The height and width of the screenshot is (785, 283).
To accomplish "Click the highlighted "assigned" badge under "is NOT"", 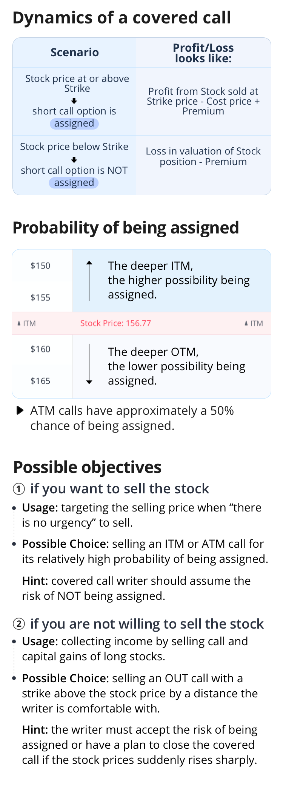I will (x=74, y=183).
